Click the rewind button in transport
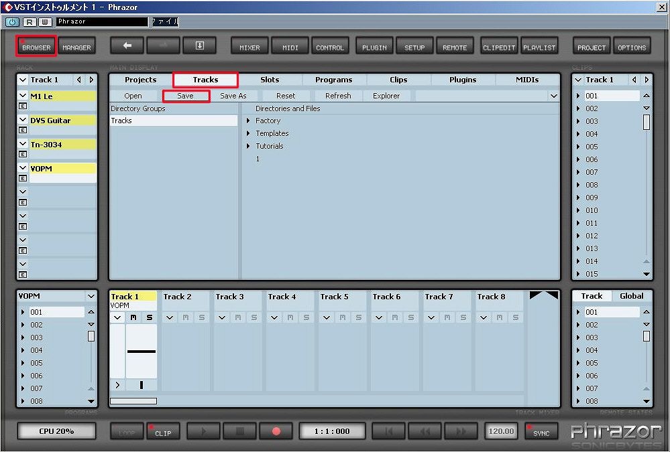 tap(425, 431)
